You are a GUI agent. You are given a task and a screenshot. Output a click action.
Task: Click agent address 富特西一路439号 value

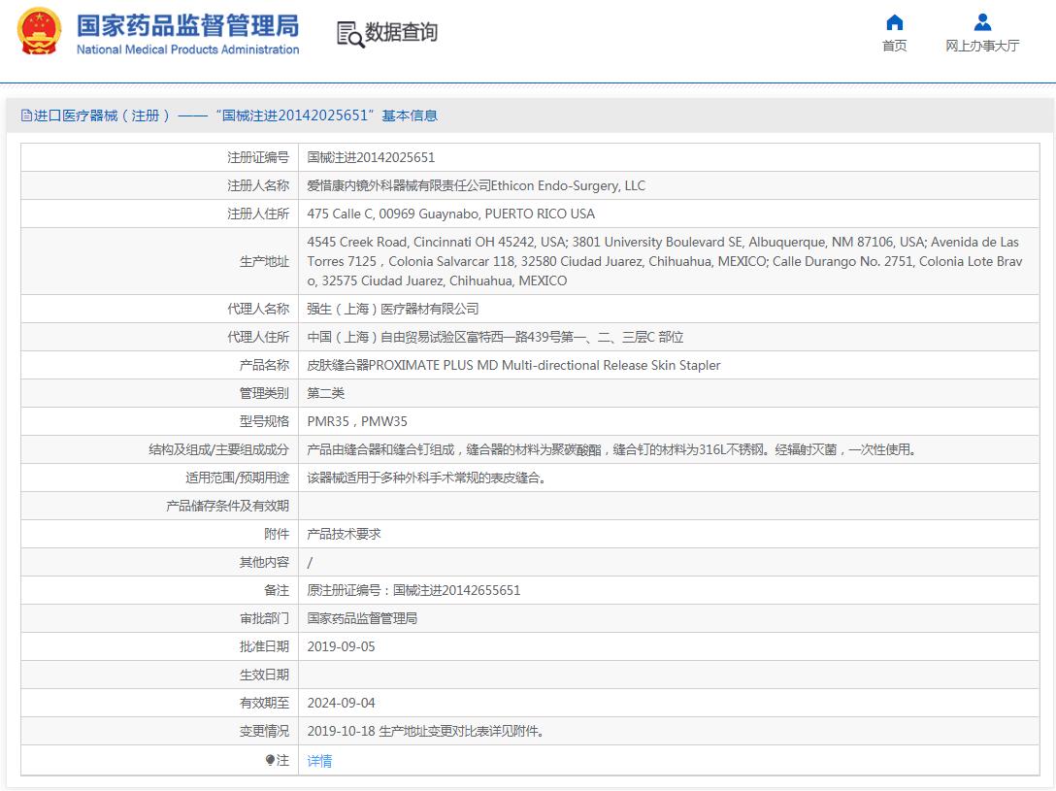tap(495, 338)
